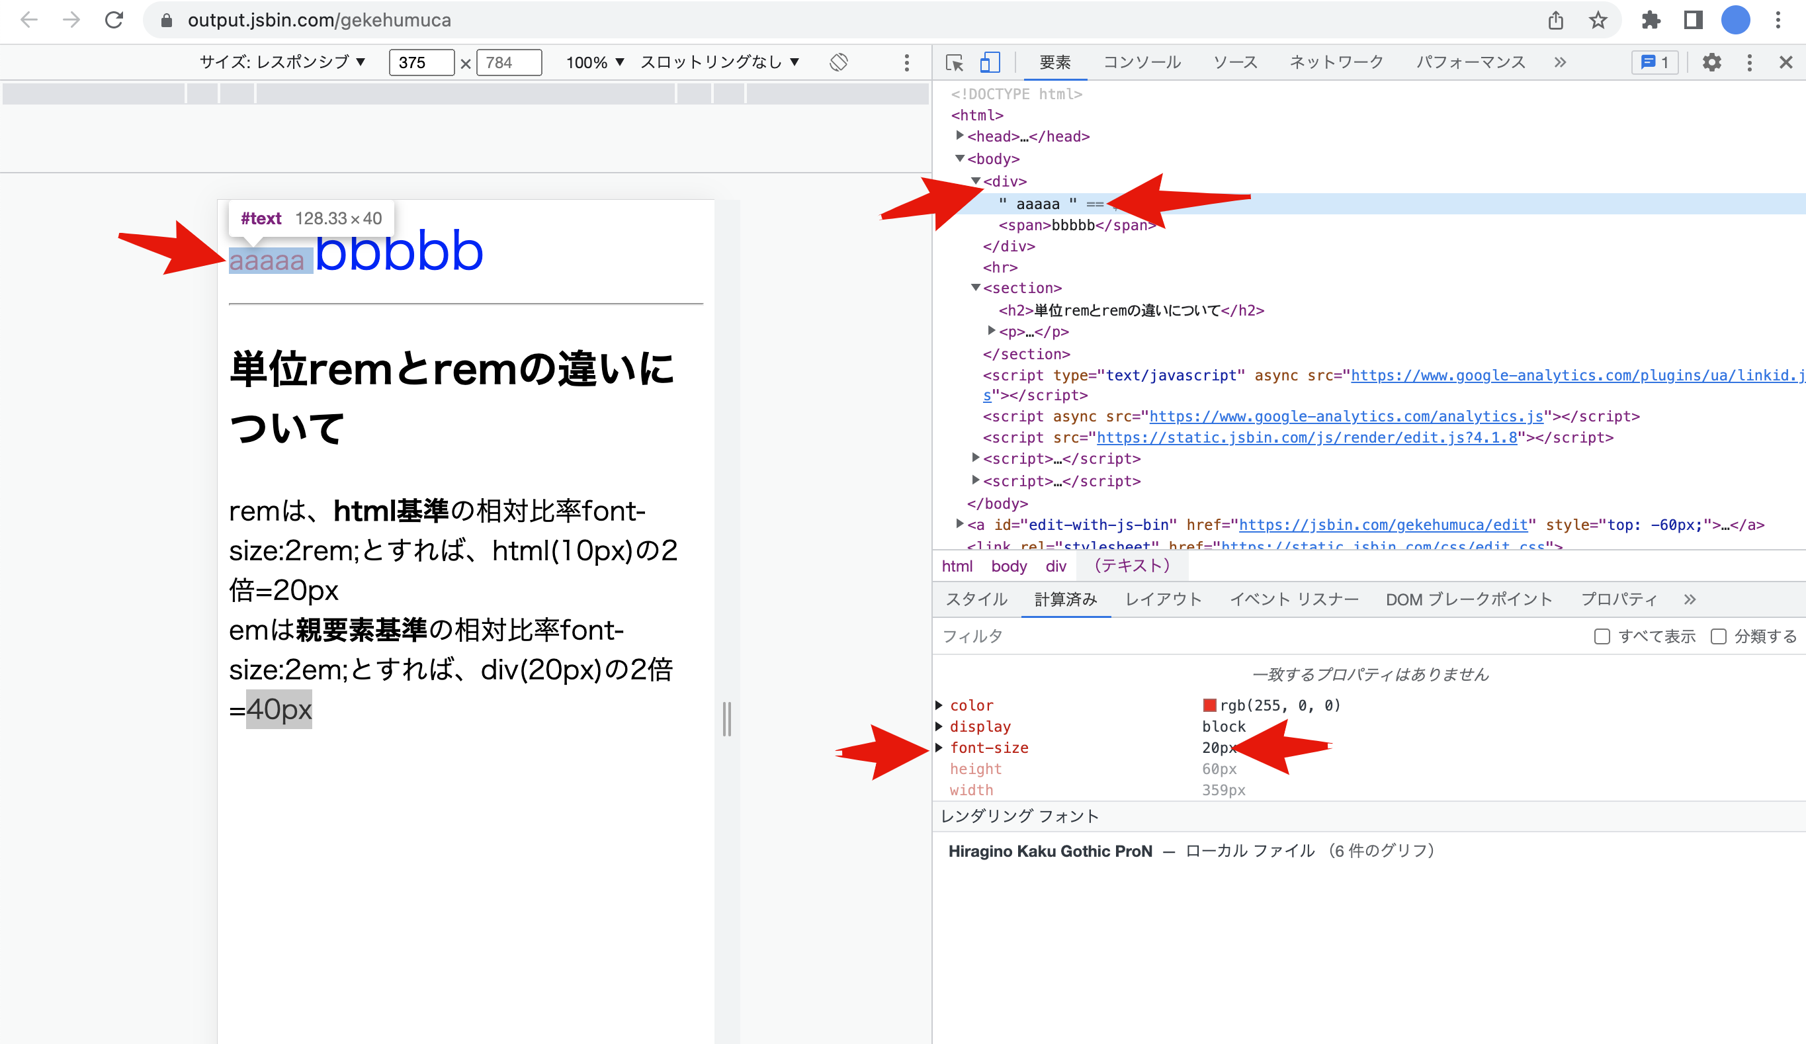Select the span bbbbb element row
1806x1044 pixels.
point(1078,225)
